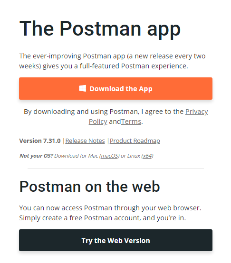Image resolution: width=231 pixels, height=263 pixels.
Task: Click the web browser access paragraph
Action: (x=110, y=213)
